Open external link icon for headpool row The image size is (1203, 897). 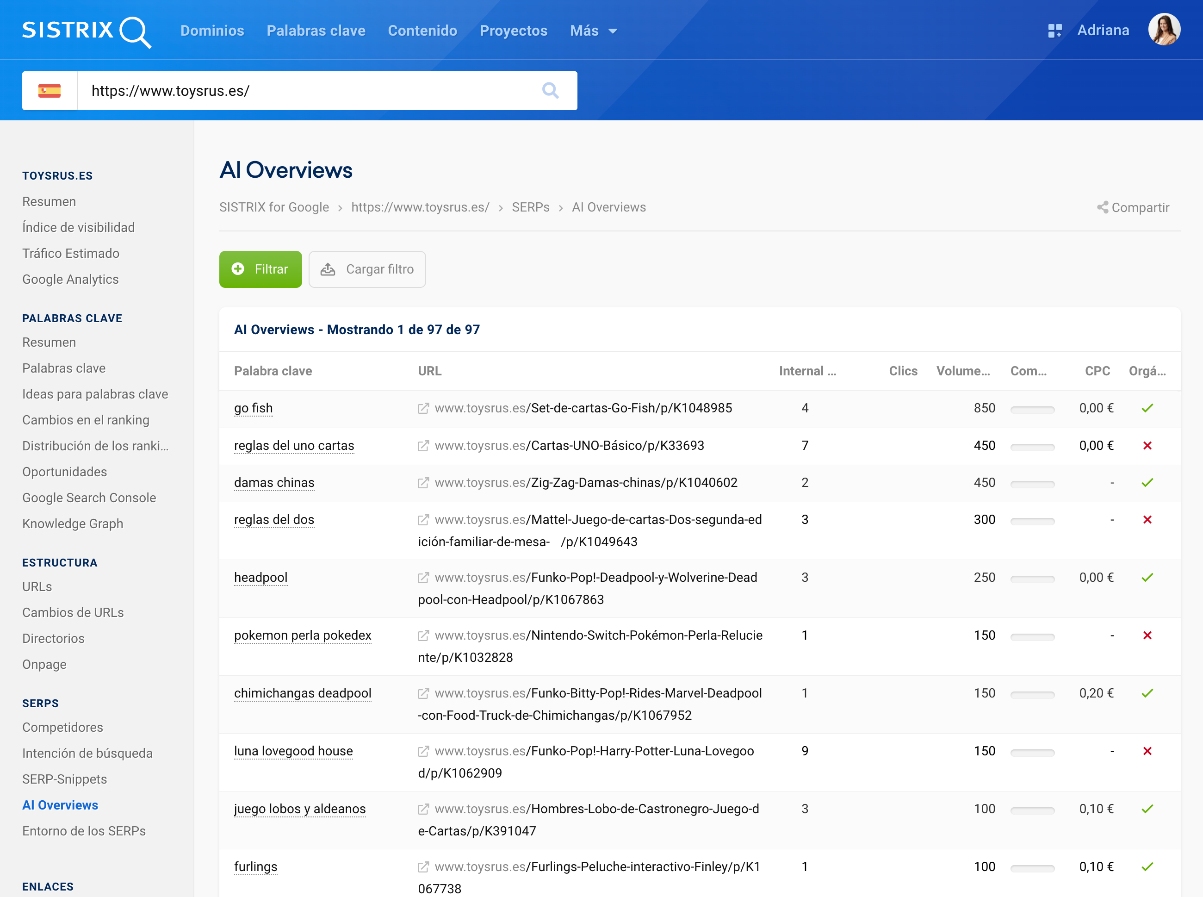point(423,578)
